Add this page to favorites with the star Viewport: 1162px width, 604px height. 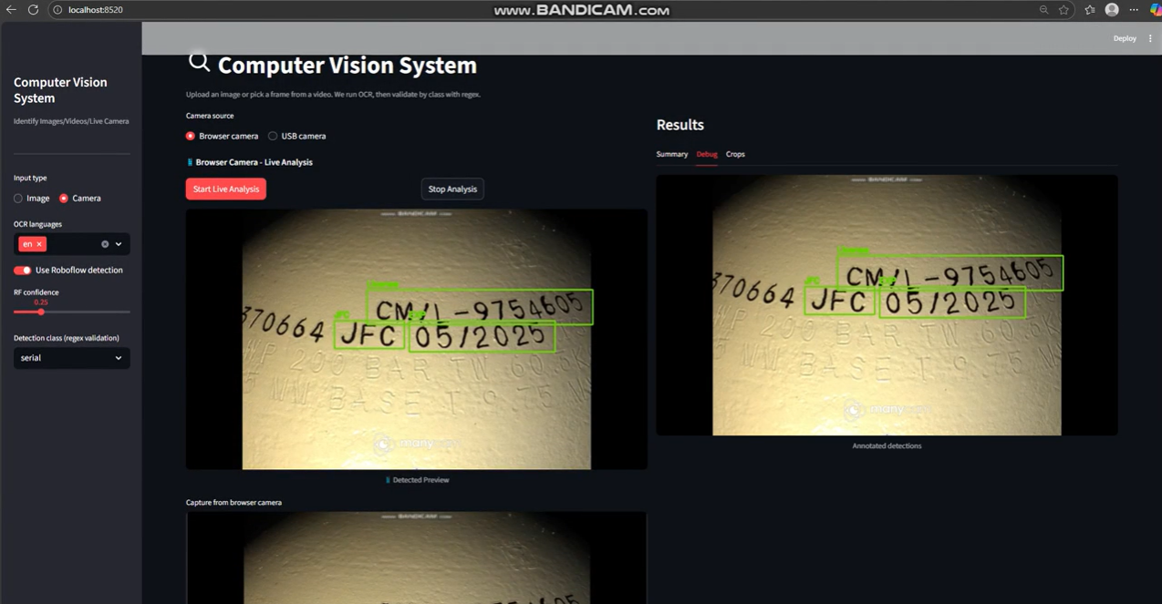(1063, 10)
